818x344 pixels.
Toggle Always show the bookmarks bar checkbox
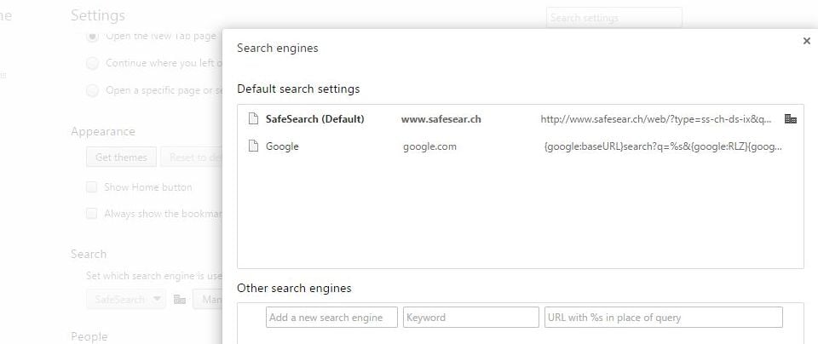click(92, 214)
